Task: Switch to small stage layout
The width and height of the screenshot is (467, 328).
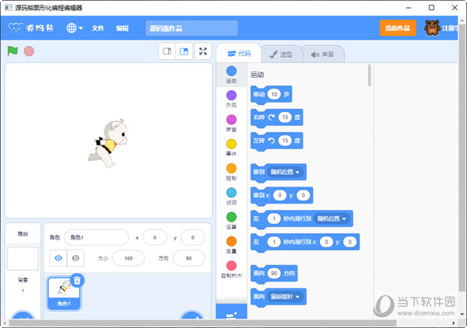Action: click(167, 51)
